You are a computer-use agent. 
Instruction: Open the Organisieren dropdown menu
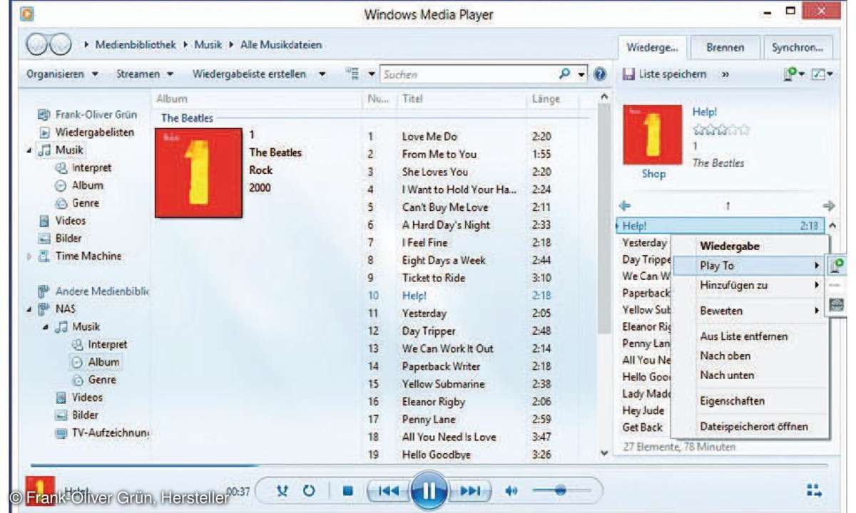(x=62, y=74)
